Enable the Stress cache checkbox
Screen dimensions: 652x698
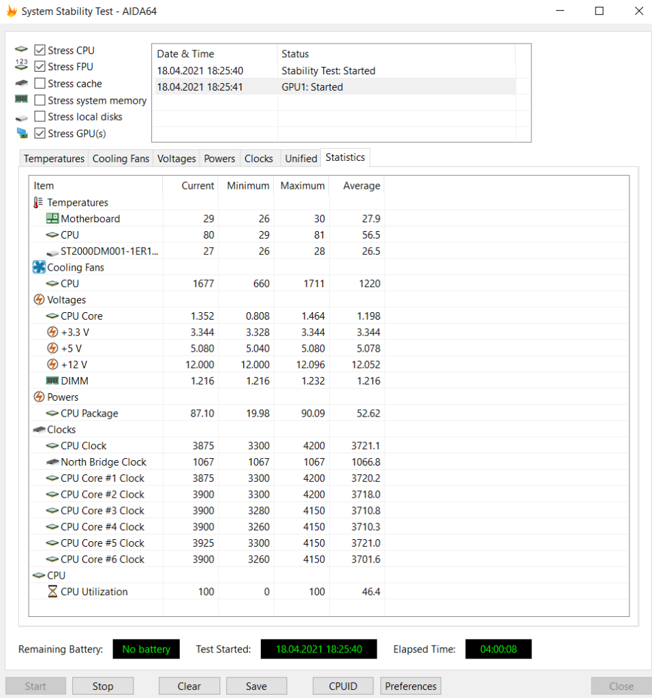[40, 83]
